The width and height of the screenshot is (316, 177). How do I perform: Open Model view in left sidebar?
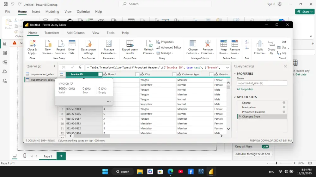click(5, 62)
